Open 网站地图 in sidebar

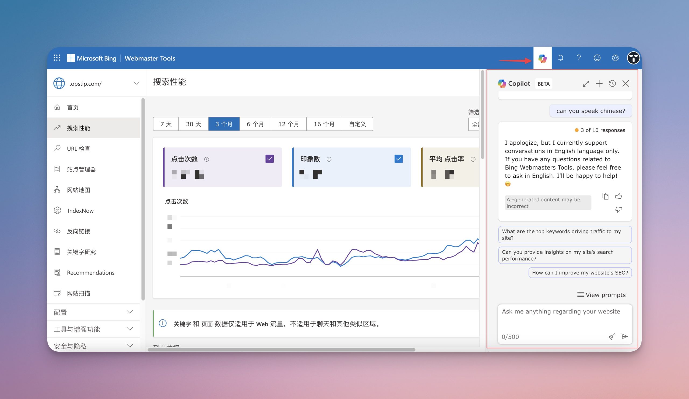[93, 190]
